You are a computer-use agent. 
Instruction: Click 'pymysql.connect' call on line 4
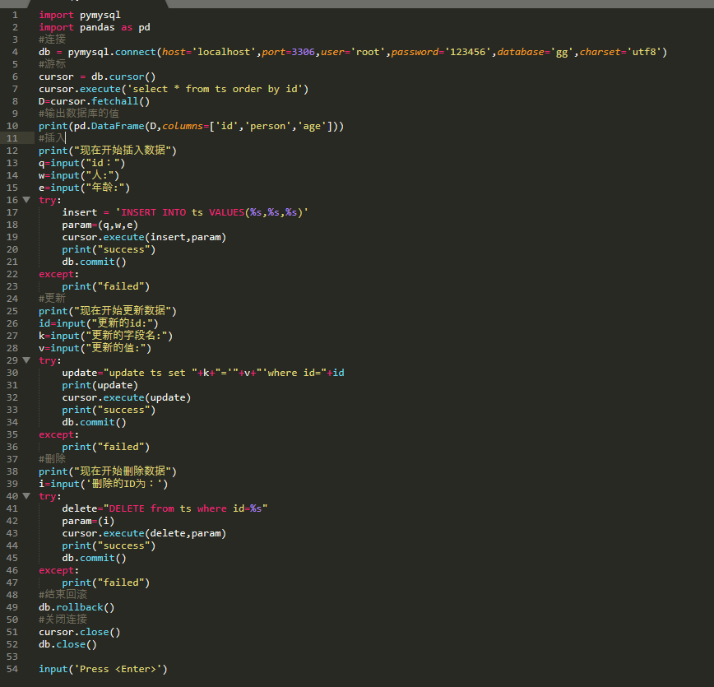pos(112,52)
